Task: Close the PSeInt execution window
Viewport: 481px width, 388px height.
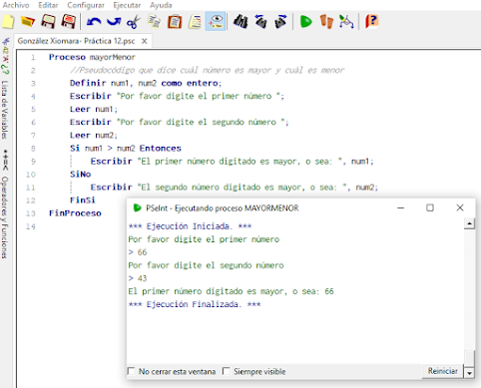Action: point(460,207)
